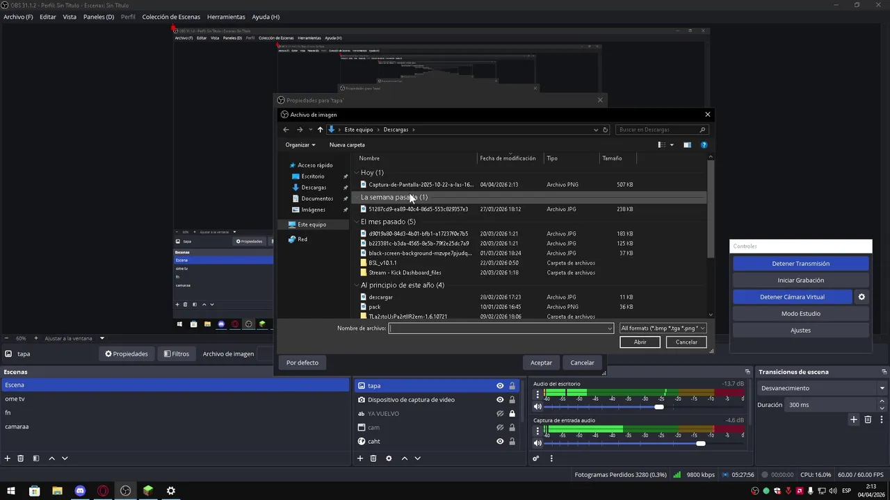Move scene down in Escenas list
890x500 pixels.
pyautogui.click(x=65, y=458)
